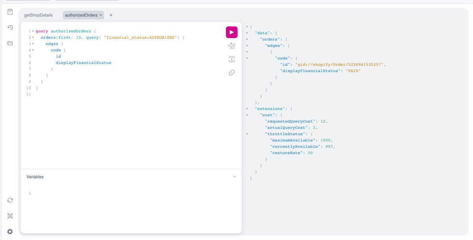The height and width of the screenshot is (240, 473).
Task: Prettify the query with the sparkle icon
Action: pyautogui.click(x=231, y=46)
